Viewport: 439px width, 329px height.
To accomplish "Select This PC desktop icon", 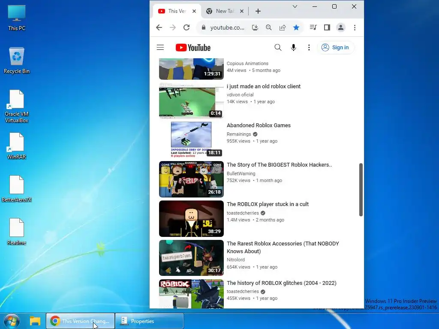I will [x=17, y=18].
